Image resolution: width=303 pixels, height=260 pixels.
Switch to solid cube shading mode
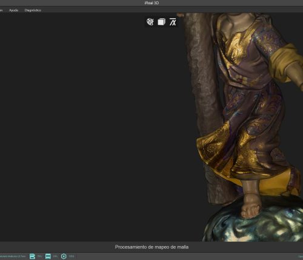click(x=161, y=22)
